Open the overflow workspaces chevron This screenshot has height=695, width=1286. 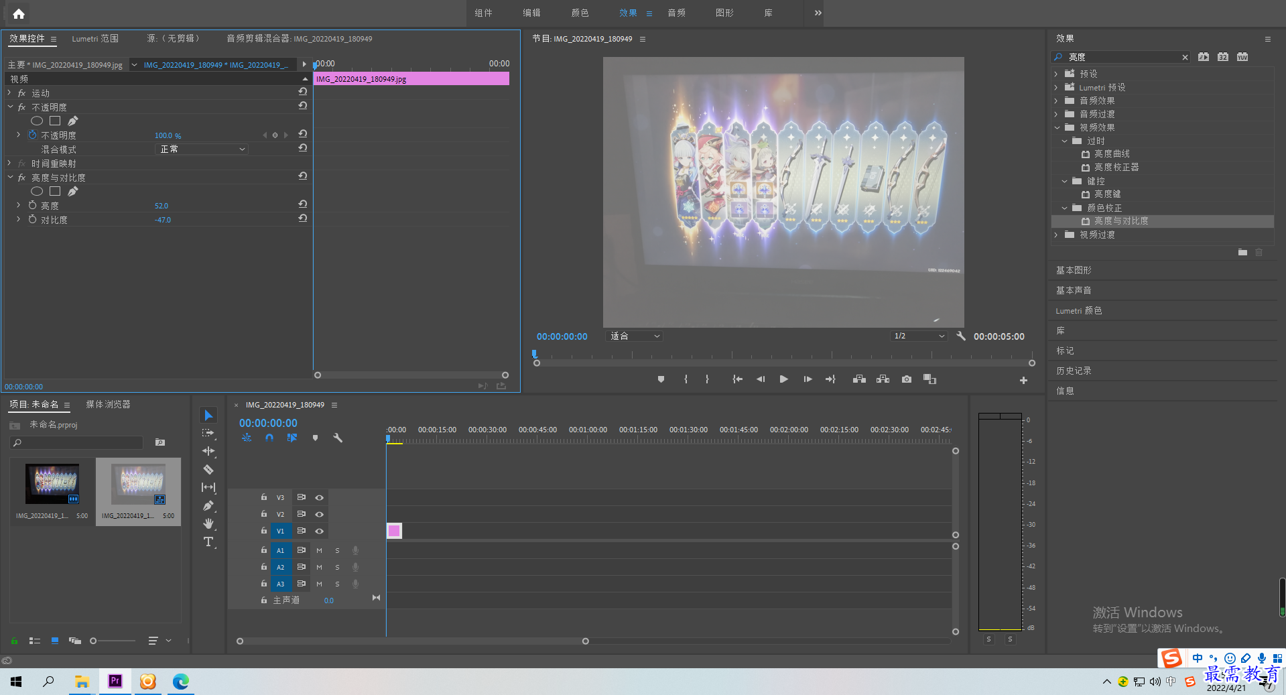818,13
